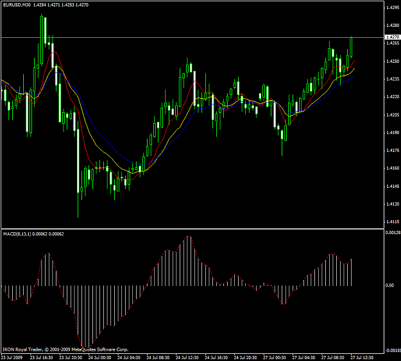Click the 1.4250 price axis label

point(393,62)
